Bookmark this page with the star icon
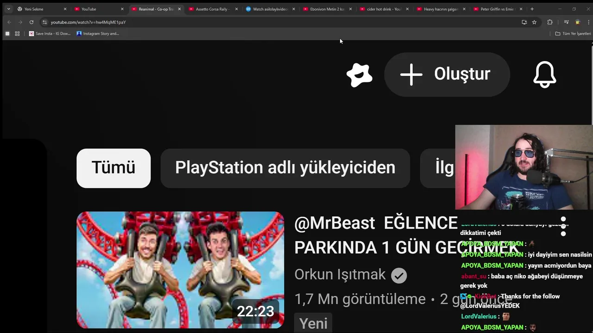 [534, 22]
